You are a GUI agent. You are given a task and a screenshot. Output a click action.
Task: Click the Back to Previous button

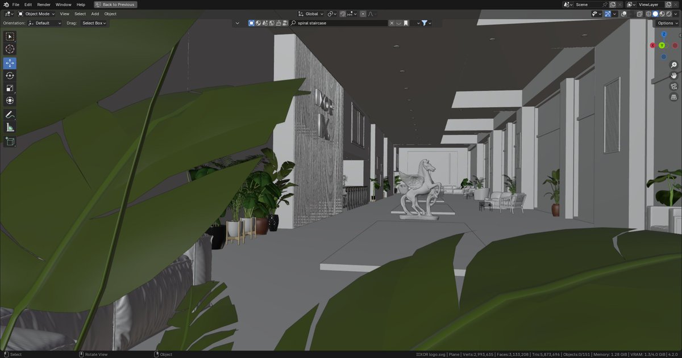[x=115, y=4]
